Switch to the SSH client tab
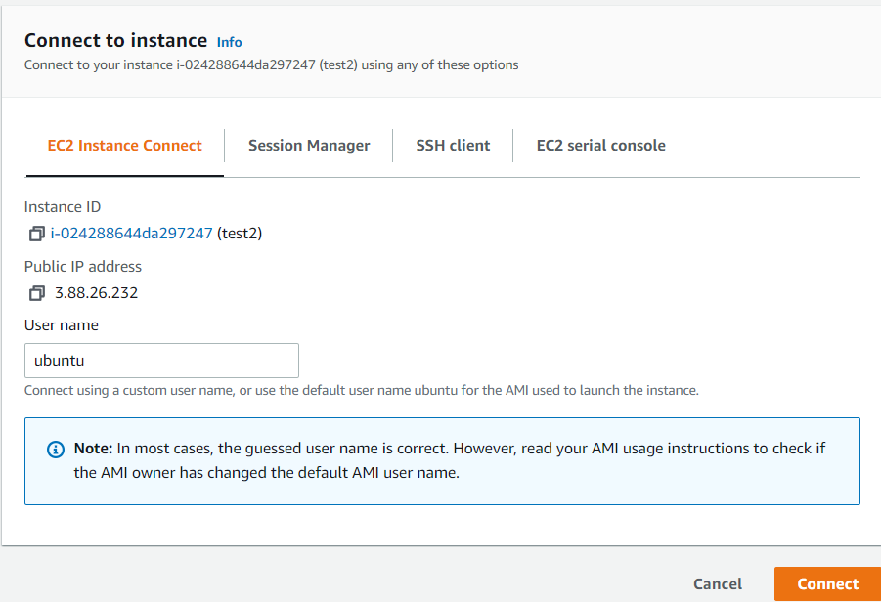The image size is (881, 602). (453, 146)
